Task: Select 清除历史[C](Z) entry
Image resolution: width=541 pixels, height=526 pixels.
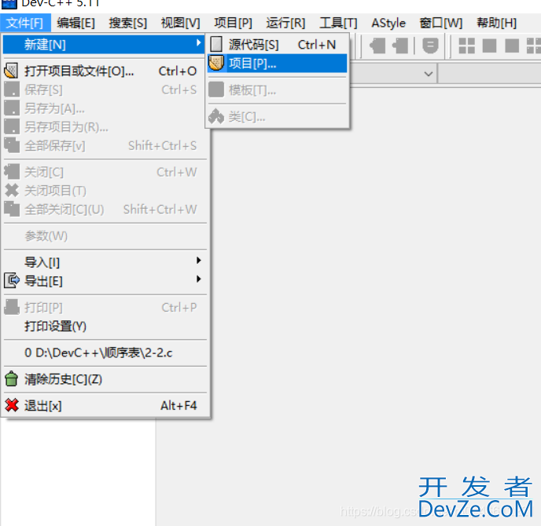Action: pos(104,379)
